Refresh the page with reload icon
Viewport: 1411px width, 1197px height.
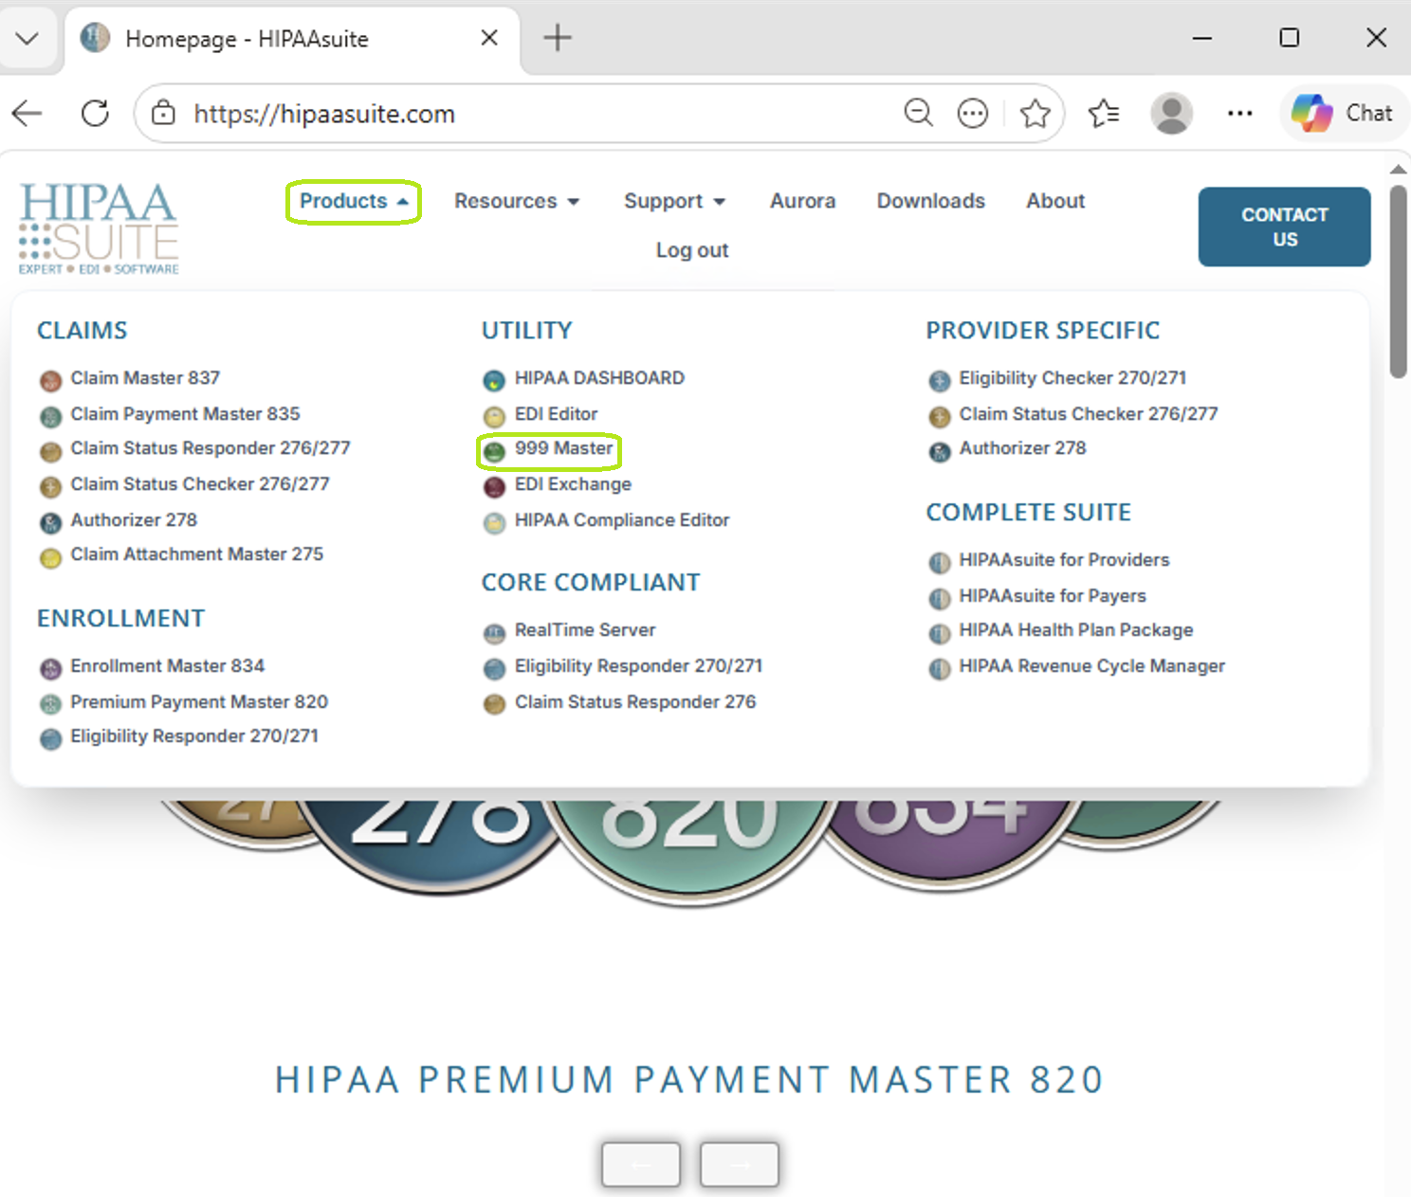coord(95,114)
